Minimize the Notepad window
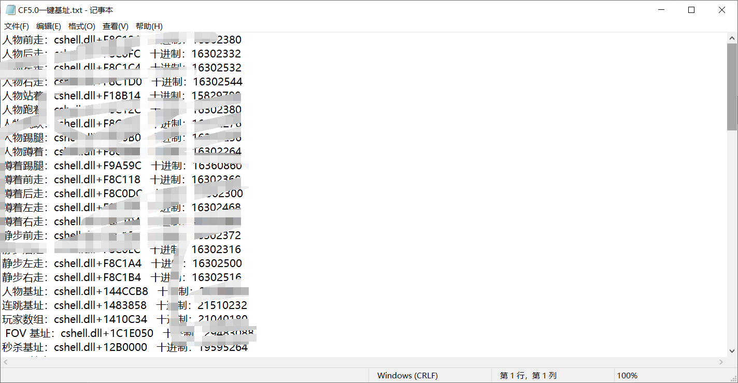The image size is (738, 383). click(661, 10)
